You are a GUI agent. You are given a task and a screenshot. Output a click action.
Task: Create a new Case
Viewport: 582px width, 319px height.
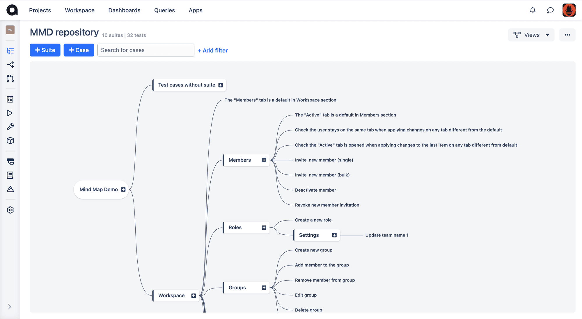(79, 50)
